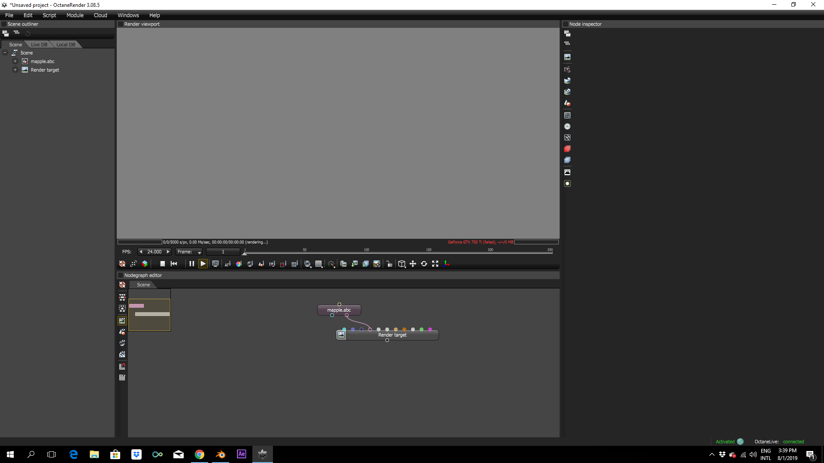Pause the render
824x463 pixels.
point(191,264)
